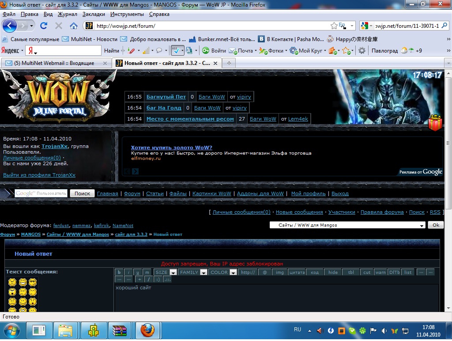Screen dimensions: 452x341
Task: Open the forum jump dropdown Сайты / WWW для Mangos
Action: coord(348,225)
